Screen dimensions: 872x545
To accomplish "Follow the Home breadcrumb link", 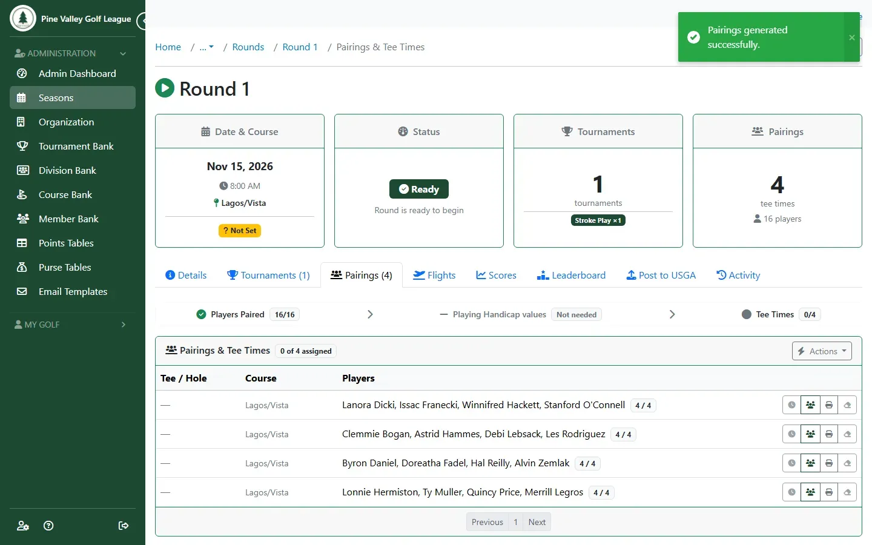I will pos(168,47).
